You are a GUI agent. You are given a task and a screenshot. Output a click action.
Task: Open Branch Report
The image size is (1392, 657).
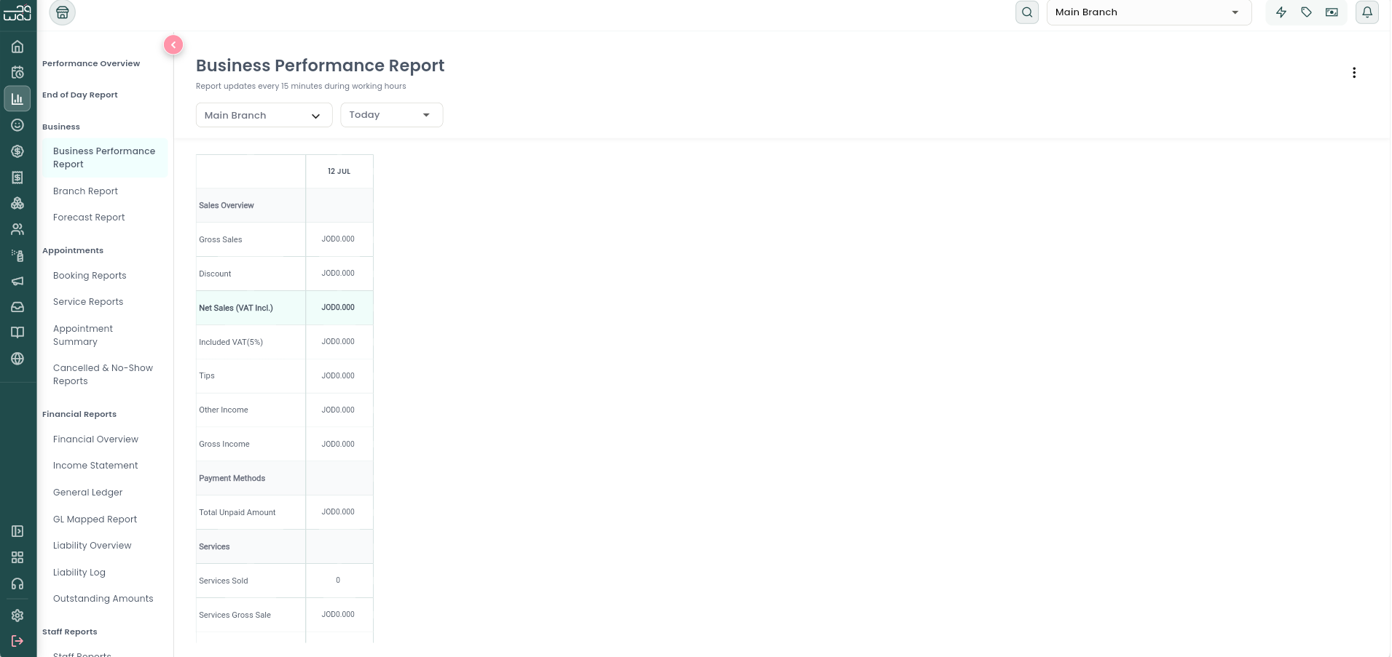coord(85,191)
